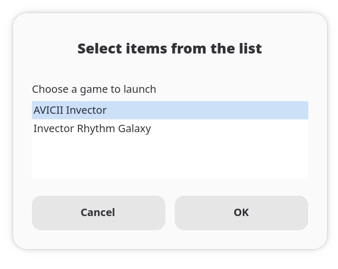Select Invector Rhythm Galaxy entry
This screenshot has width=338, height=269.
coord(170,128)
